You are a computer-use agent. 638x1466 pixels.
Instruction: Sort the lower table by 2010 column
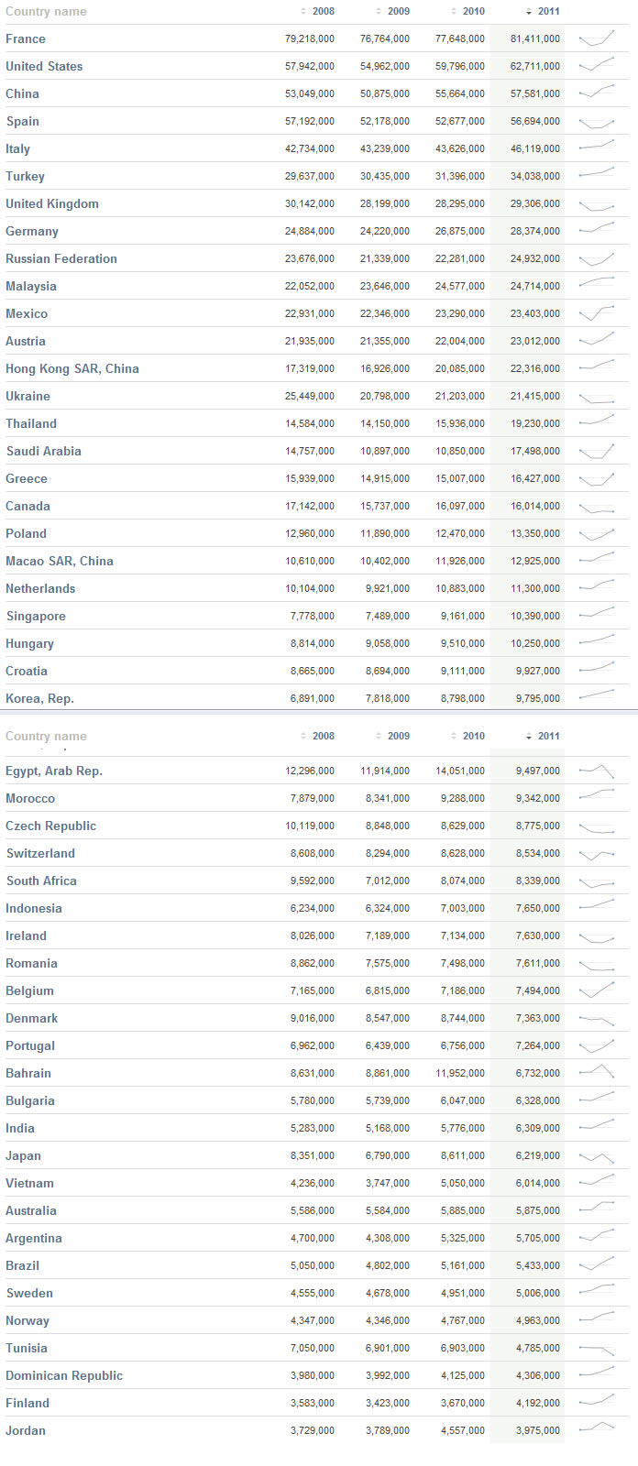click(467, 737)
